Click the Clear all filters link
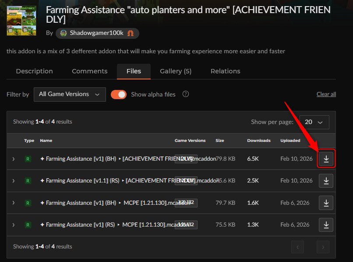Viewport: 353px width, 262px height. point(326,94)
